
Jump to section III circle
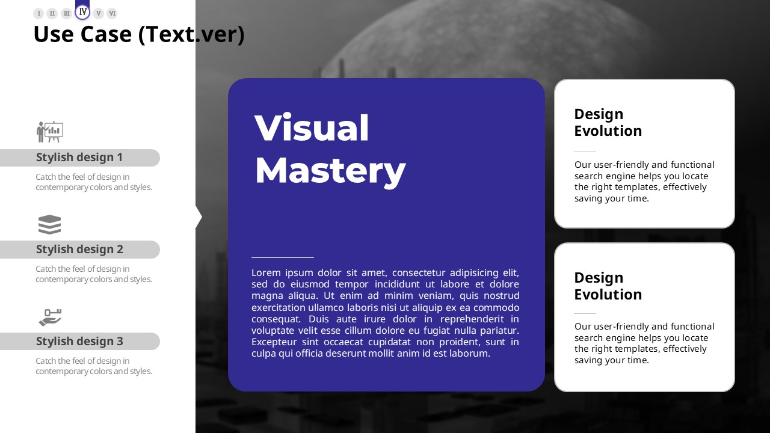(67, 13)
